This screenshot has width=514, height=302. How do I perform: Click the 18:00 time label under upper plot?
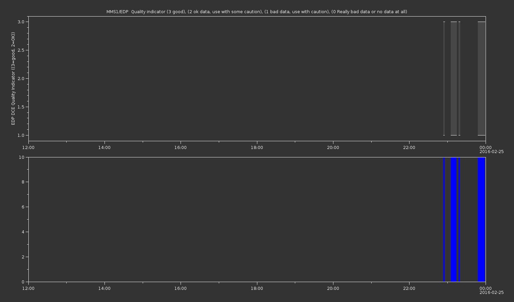(x=257, y=147)
